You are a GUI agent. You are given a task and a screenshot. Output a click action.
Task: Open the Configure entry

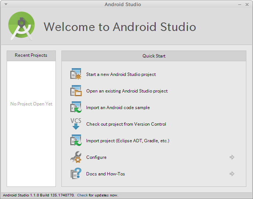(96, 157)
